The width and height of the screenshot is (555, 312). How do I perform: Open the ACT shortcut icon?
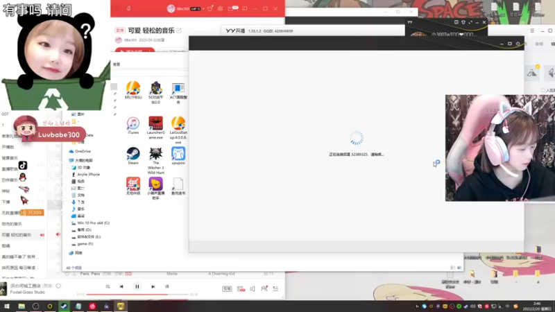coord(178,93)
